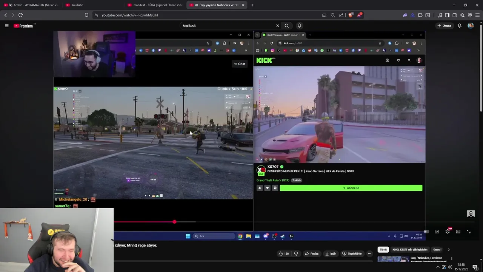Click the İndir download button
The image size is (483, 272).
point(331,253)
